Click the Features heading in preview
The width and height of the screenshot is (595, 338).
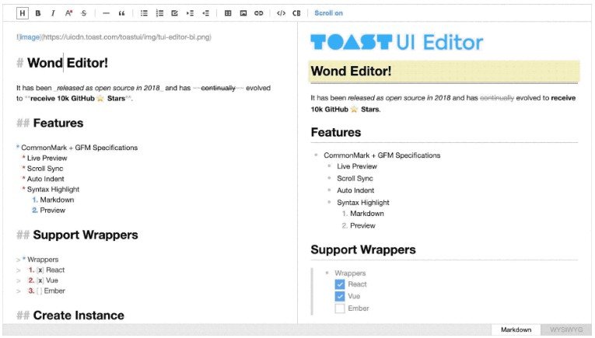click(336, 132)
